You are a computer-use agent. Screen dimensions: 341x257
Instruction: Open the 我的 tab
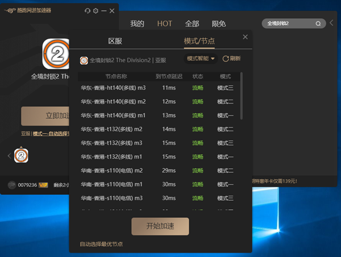(137, 23)
